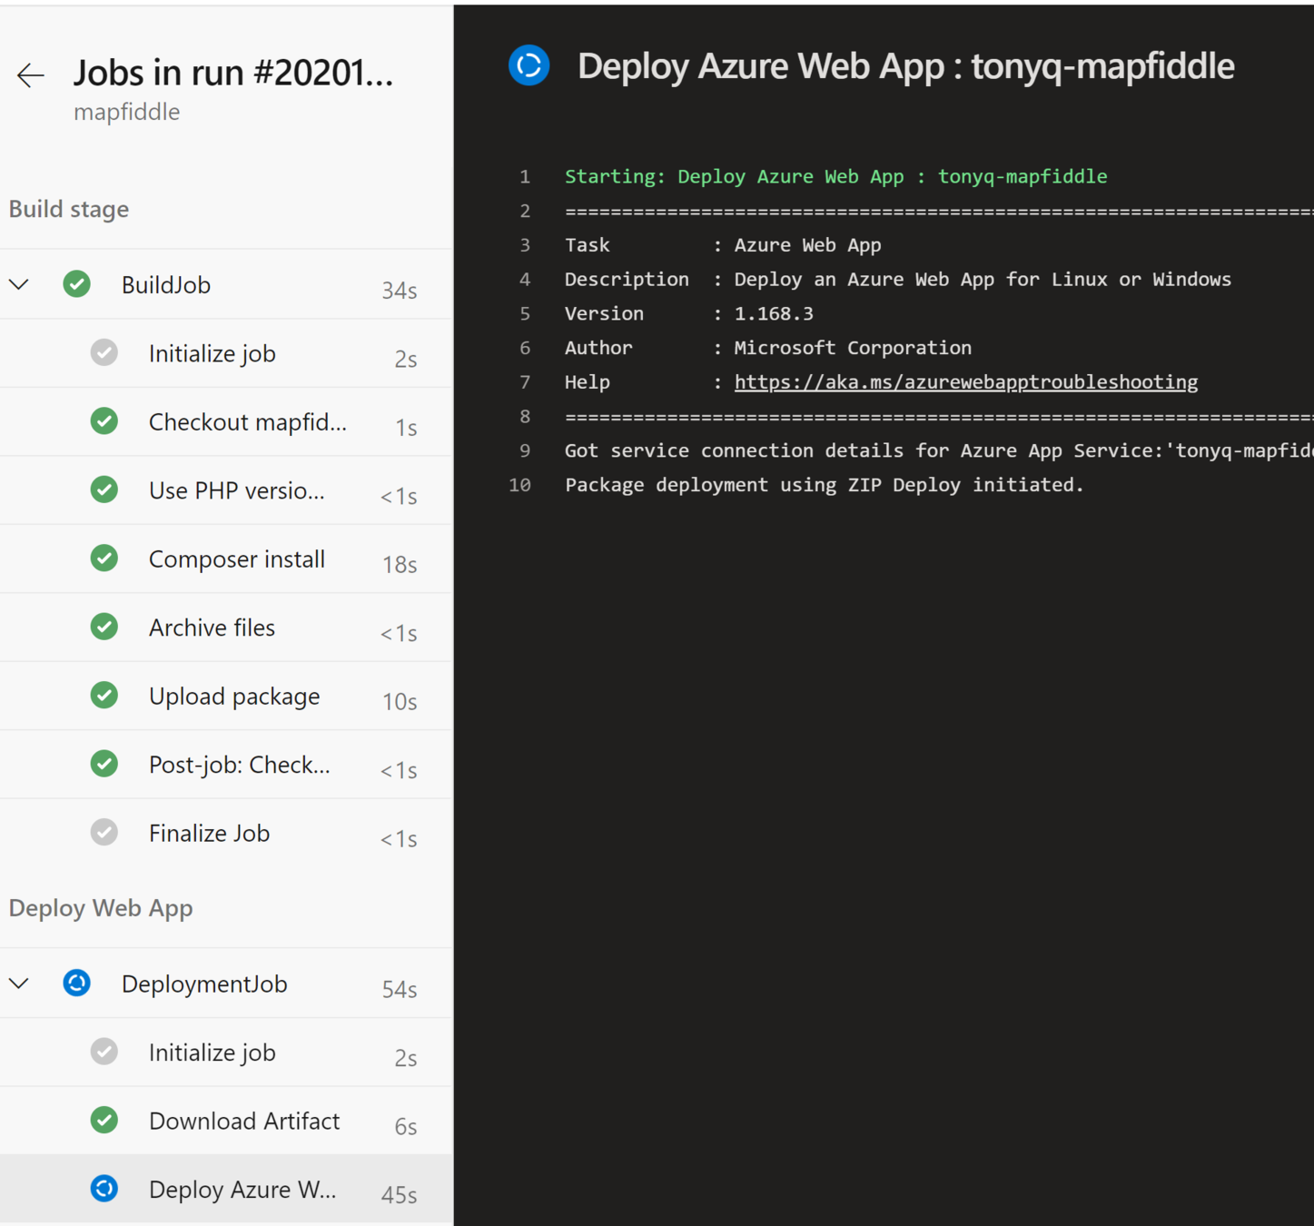
Task: Click the green check beside Archive files
Action: (x=104, y=627)
